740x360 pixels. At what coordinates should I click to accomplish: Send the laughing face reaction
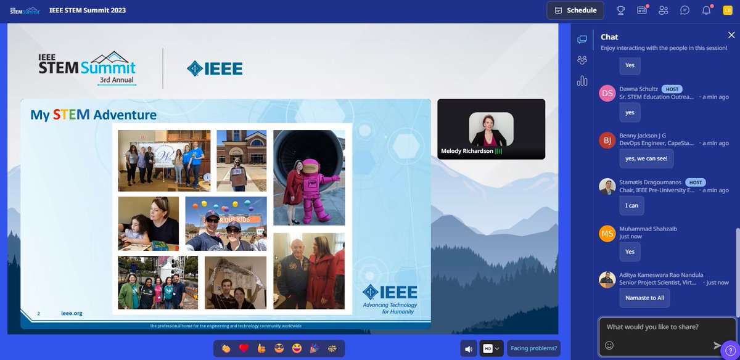point(297,349)
